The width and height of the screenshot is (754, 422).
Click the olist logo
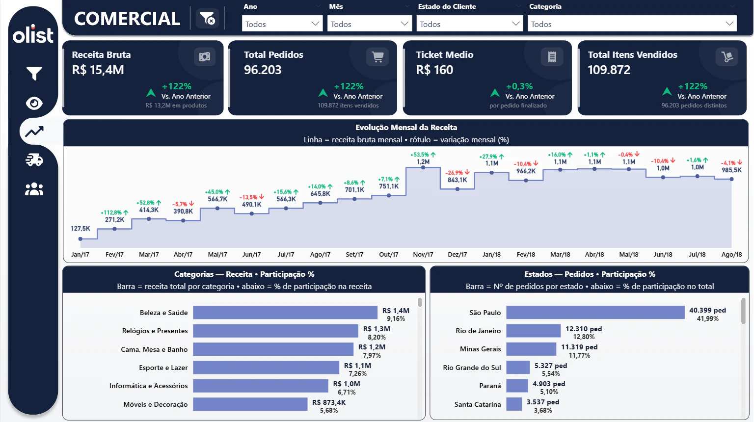click(x=33, y=34)
